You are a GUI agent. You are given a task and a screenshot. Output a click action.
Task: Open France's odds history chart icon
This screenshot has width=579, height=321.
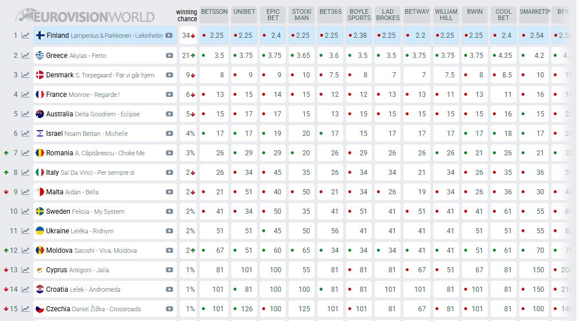25,95
